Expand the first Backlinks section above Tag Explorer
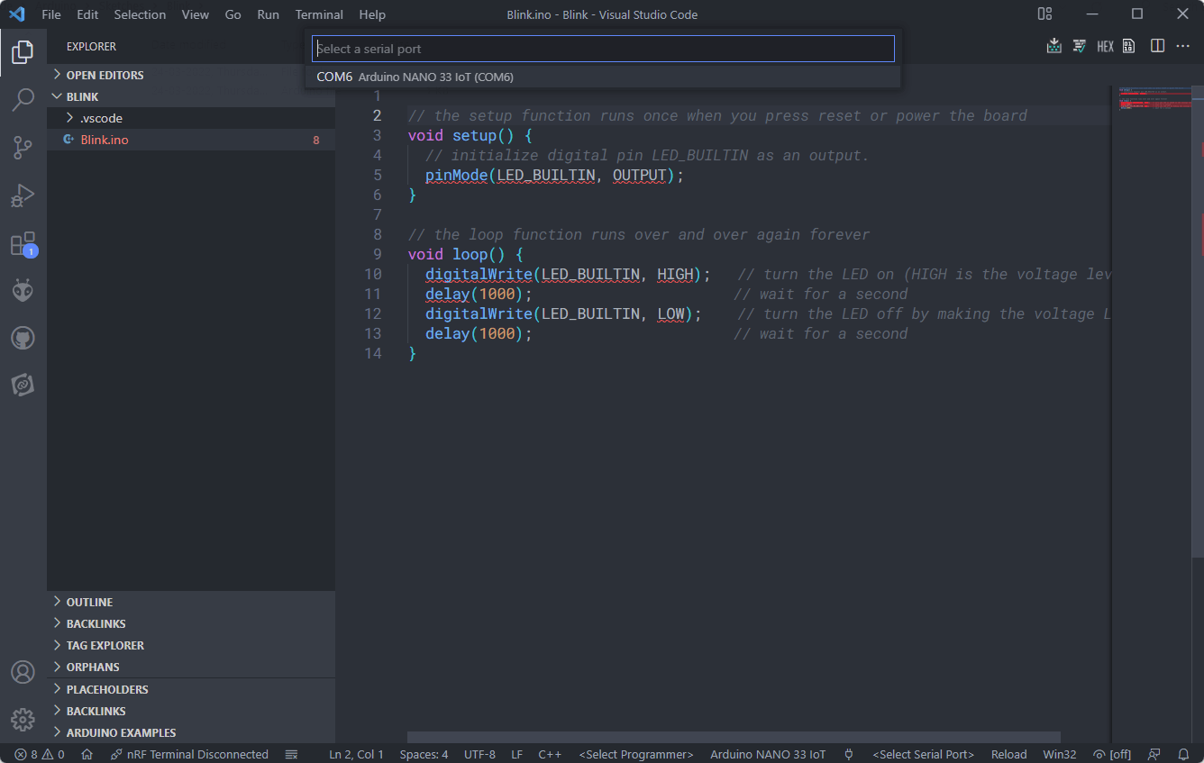Screen dimensions: 1204x763 191,623
